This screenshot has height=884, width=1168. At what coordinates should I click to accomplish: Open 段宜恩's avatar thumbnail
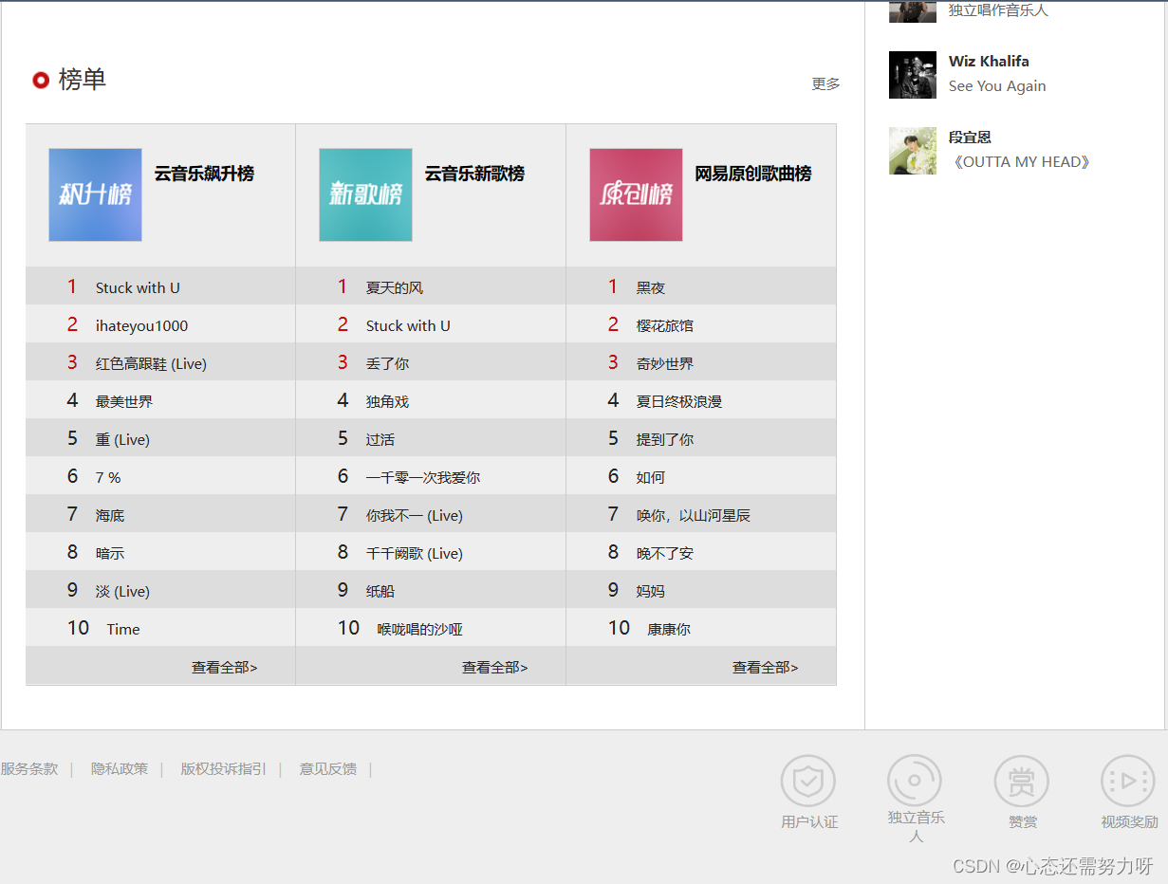(913, 151)
